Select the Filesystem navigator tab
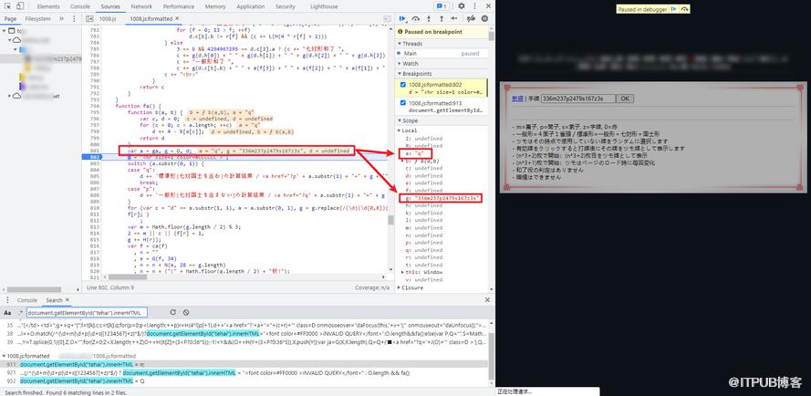 [x=37, y=18]
